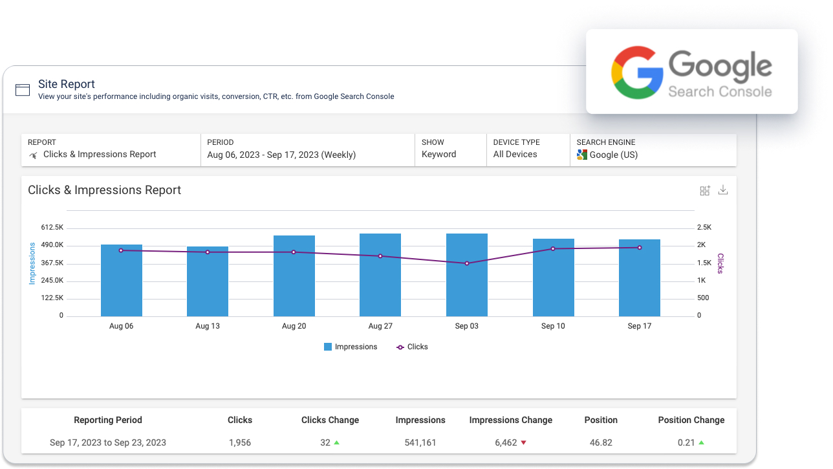
Task: Click the Google Search Console logo
Action: 691,72
